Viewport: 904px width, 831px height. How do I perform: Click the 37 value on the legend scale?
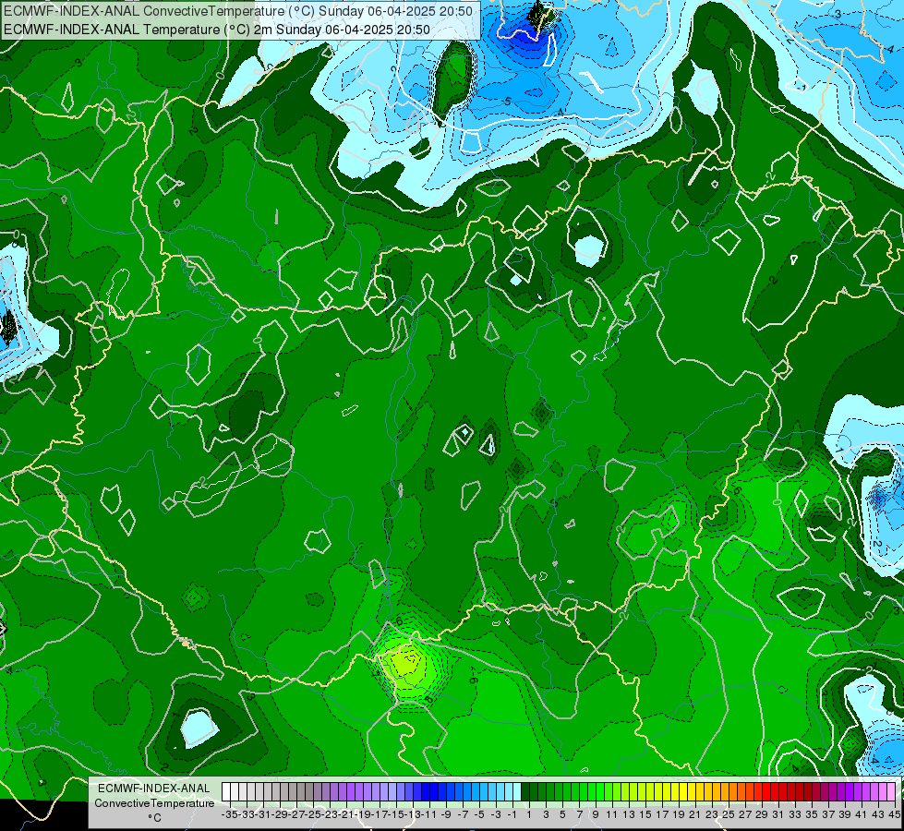828,814
